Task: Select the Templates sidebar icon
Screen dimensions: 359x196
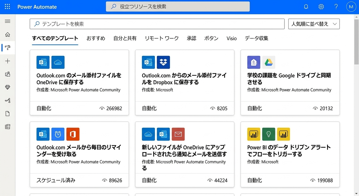Action: (x=8, y=48)
